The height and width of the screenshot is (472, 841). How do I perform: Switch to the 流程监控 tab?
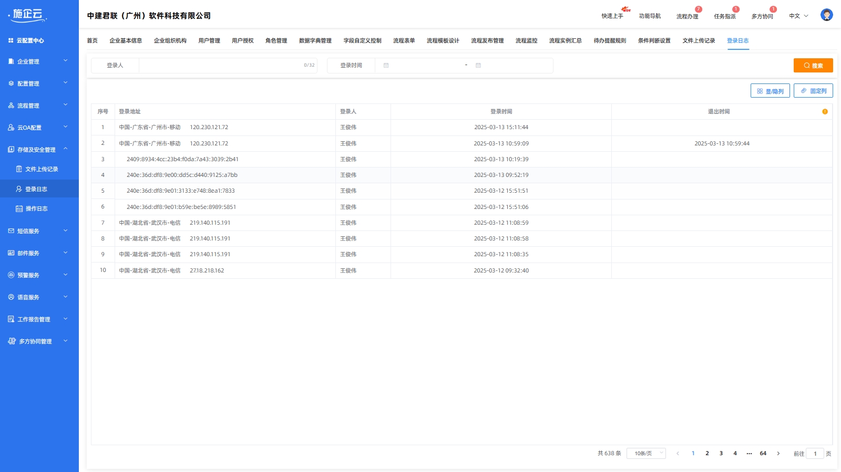[526, 40]
